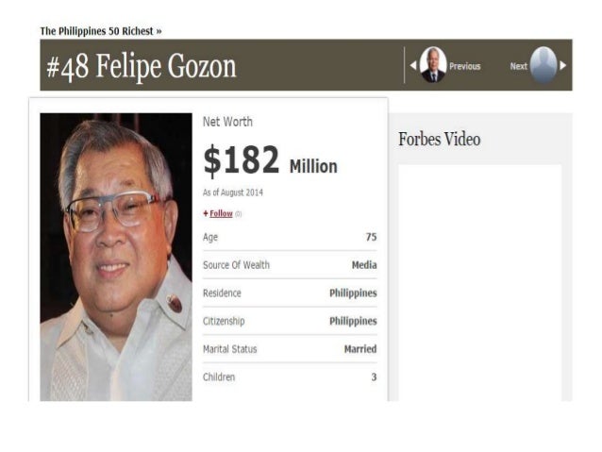The image size is (602, 452).
Task: Click the Philippines citizenship value
Action: click(353, 322)
